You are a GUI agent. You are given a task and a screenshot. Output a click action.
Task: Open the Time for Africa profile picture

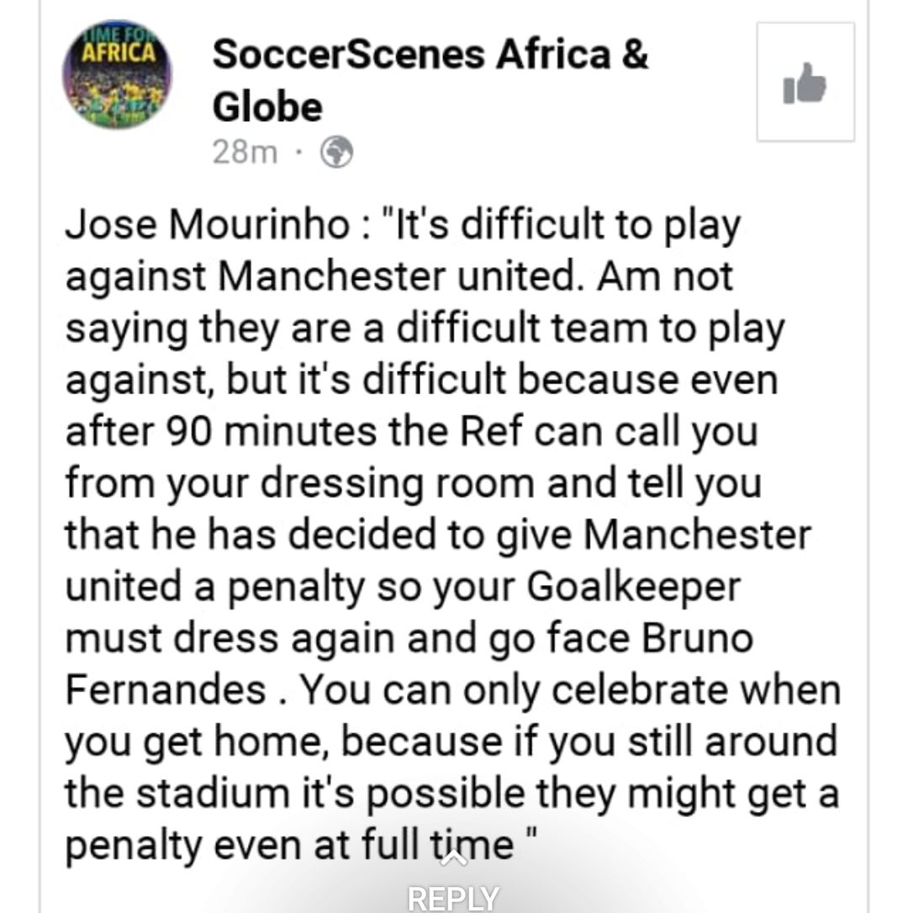click(117, 74)
